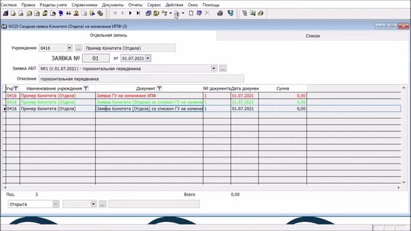Viewport: 411px width, 231px height.
Task: Click black row document cell Заявка Комитета
Action: click(x=149, y=108)
